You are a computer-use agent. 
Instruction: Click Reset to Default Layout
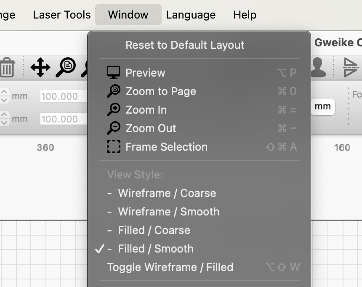point(184,45)
